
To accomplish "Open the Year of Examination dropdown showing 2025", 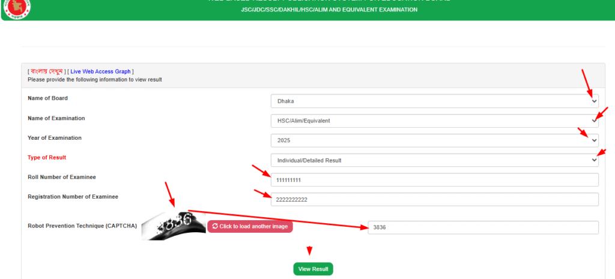I will (434, 140).
